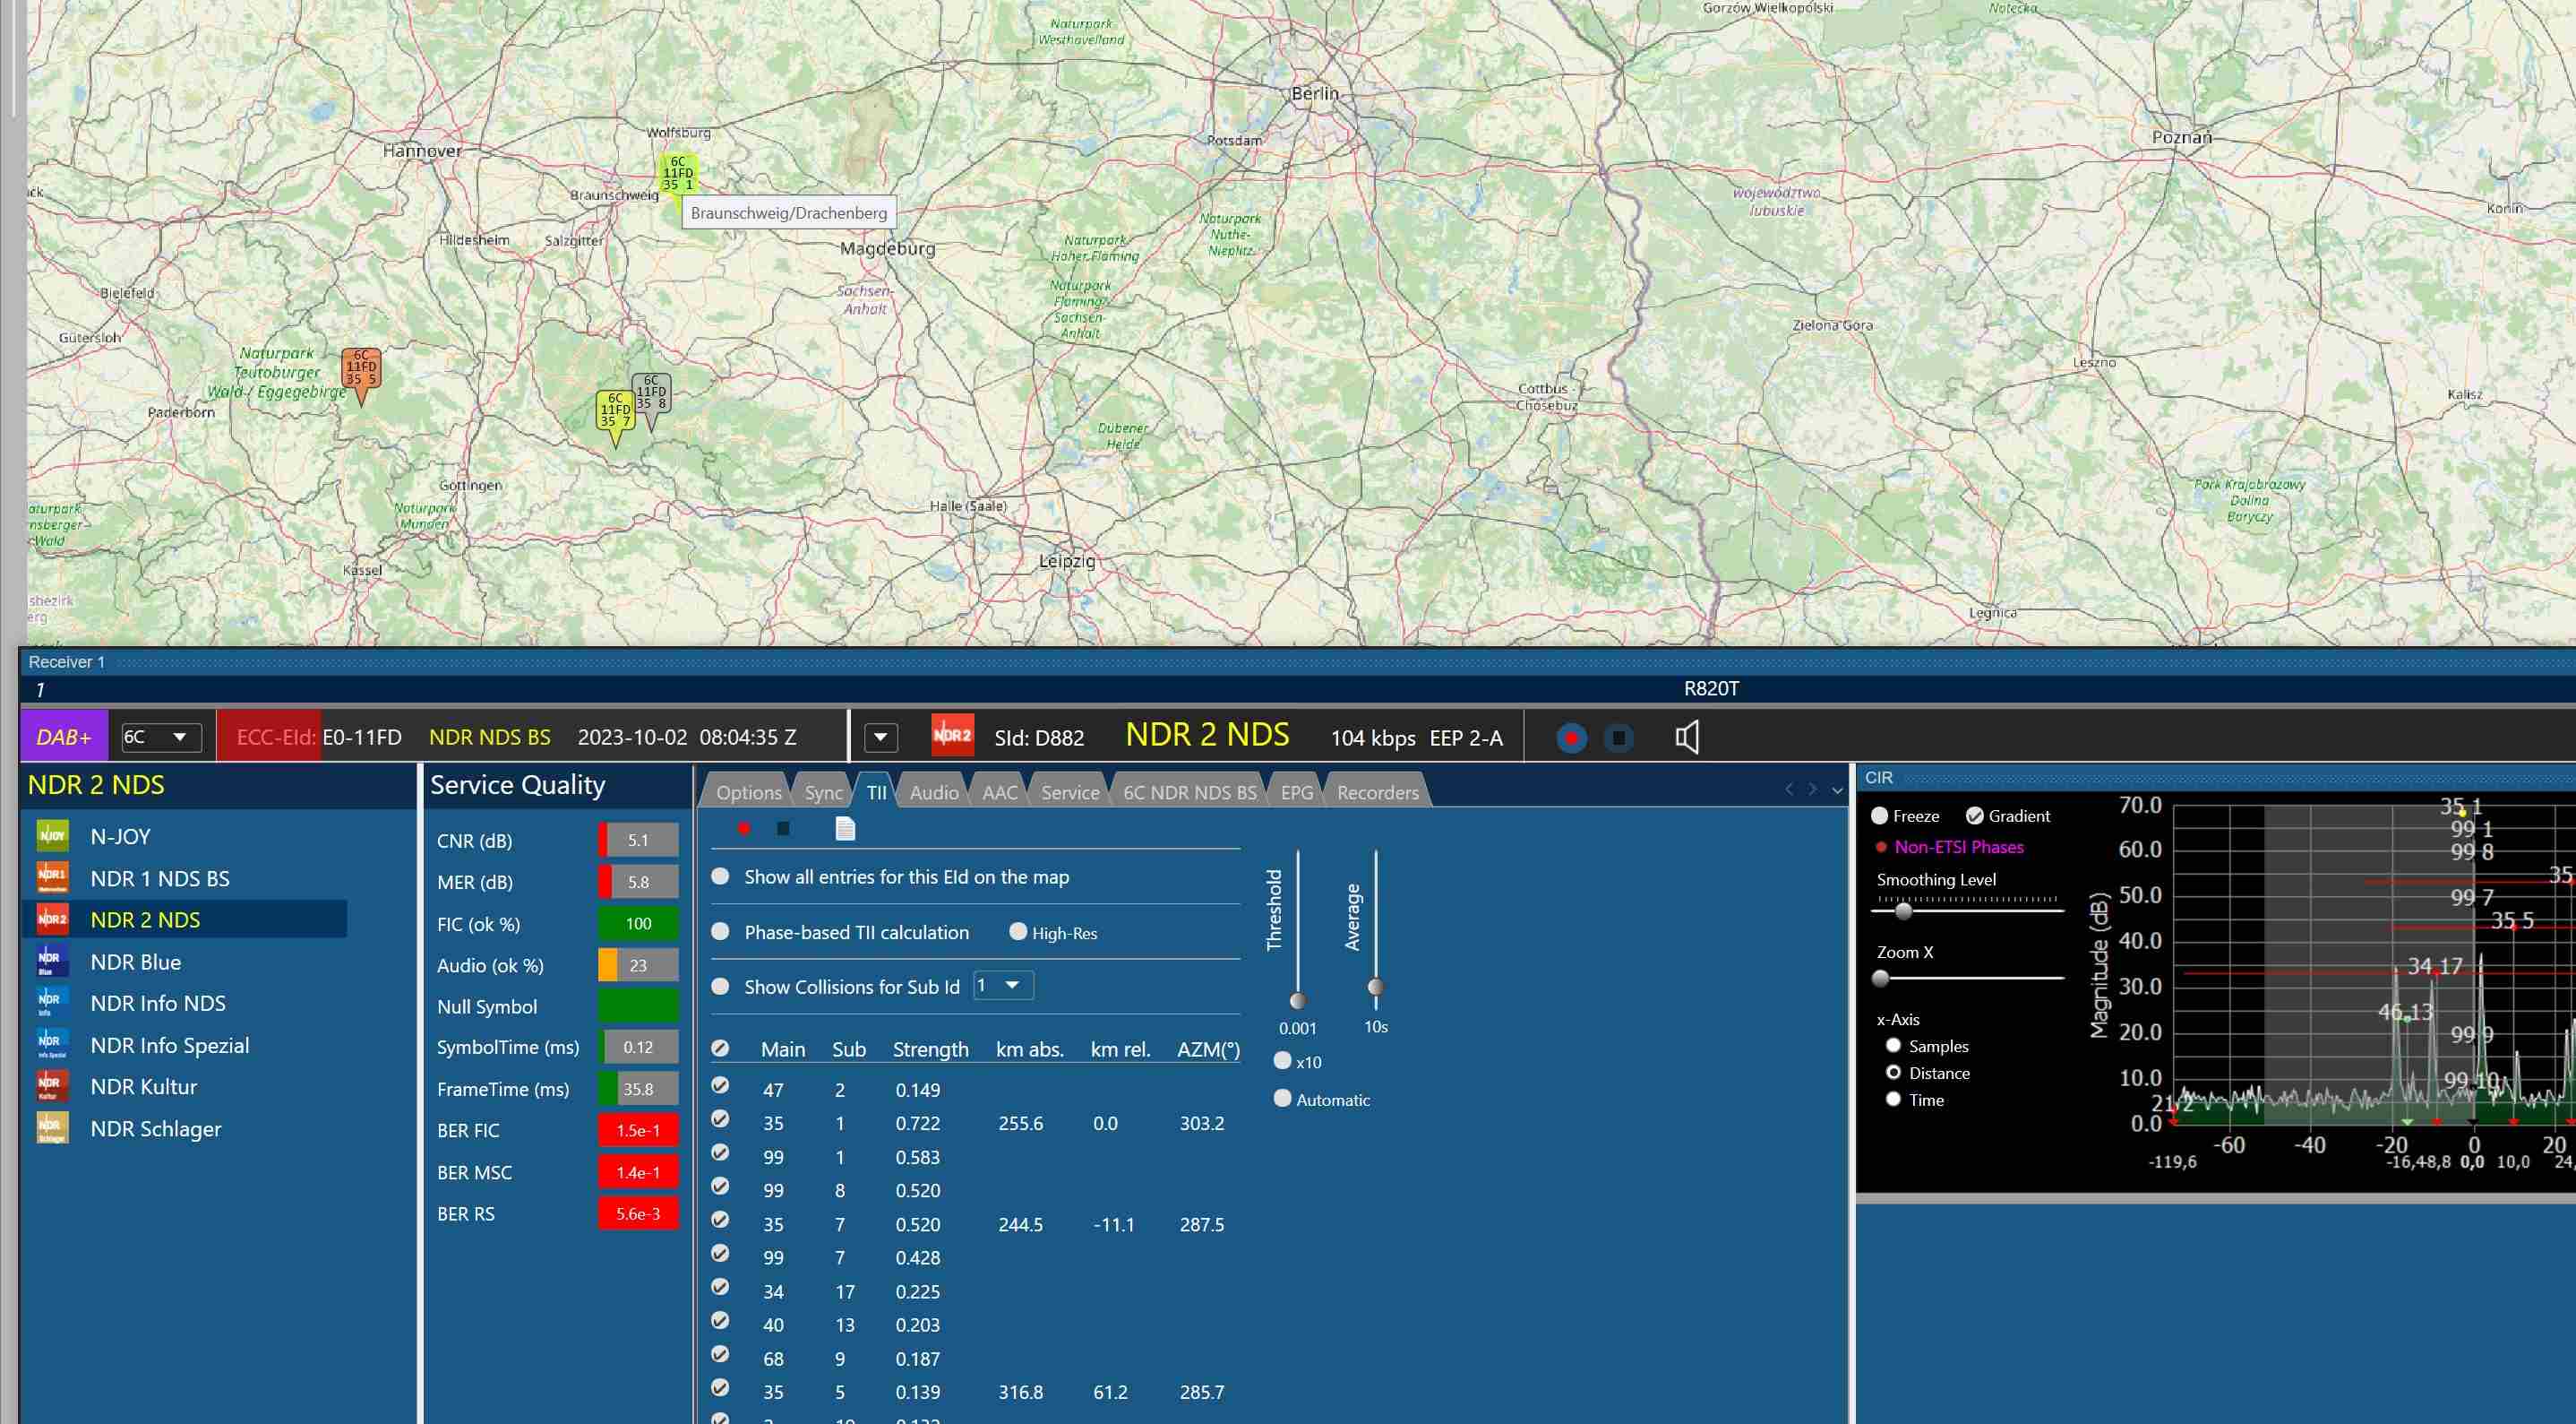Viewport: 2576px width, 1424px height.
Task: Toggle Freeze in the CIR panel
Action: (1880, 816)
